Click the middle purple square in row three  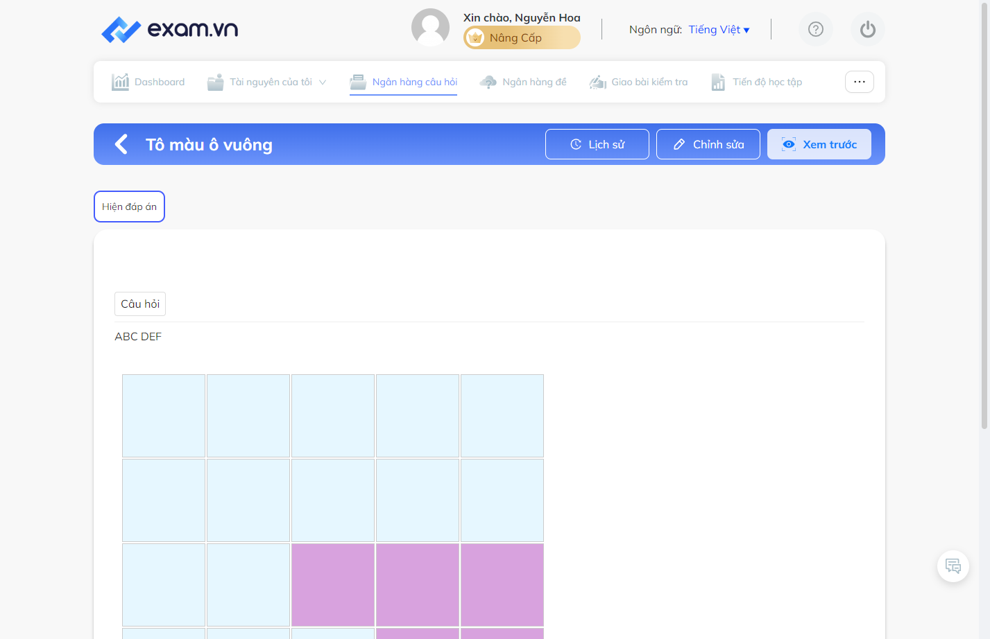coord(418,585)
